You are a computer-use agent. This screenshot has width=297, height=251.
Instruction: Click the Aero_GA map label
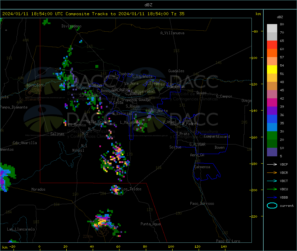(197, 155)
